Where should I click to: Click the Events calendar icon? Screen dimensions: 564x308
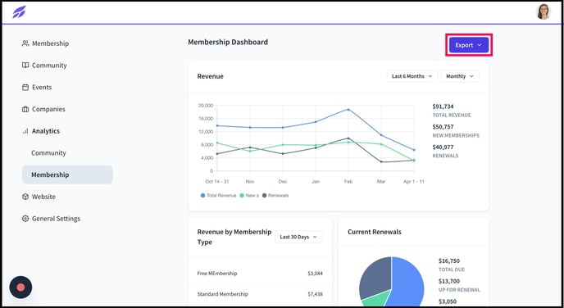pos(25,88)
